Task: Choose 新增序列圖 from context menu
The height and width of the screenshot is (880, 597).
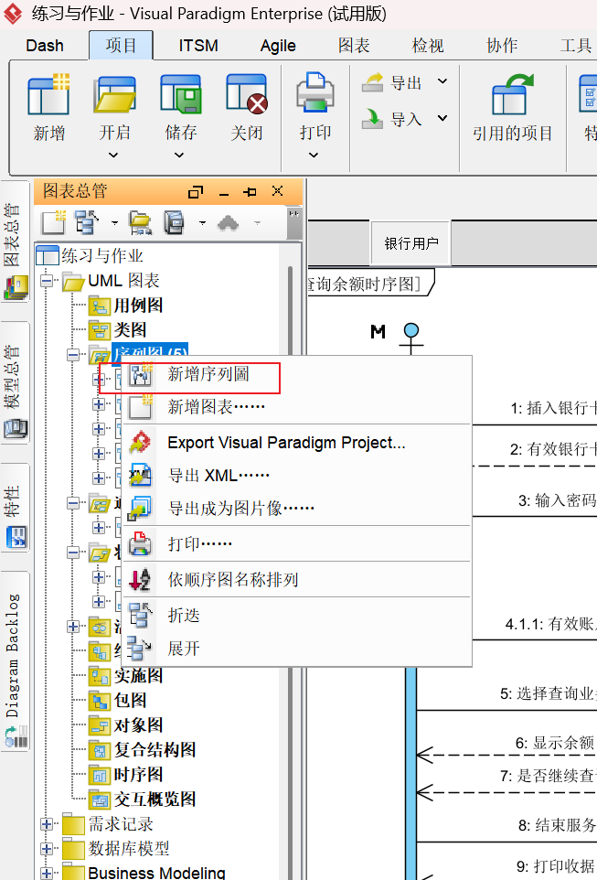Action: 296,374
